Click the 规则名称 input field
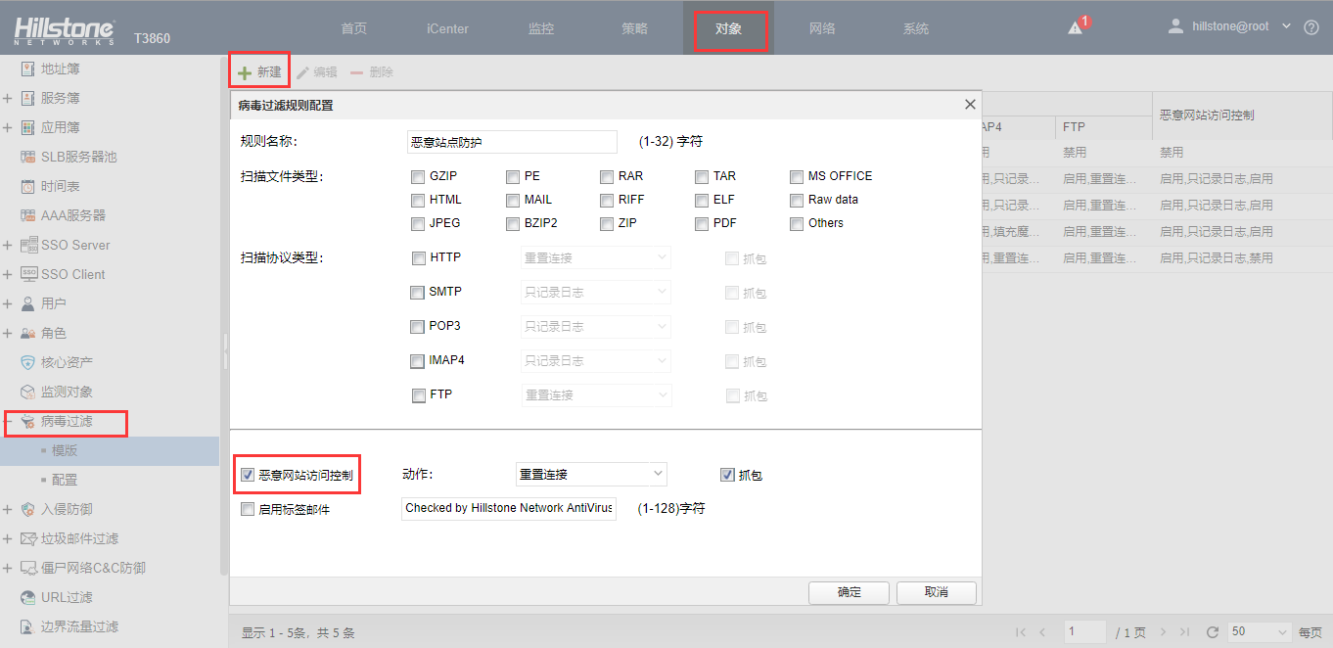Image resolution: width=1333 pixels, height=648 pixels. 512,142
